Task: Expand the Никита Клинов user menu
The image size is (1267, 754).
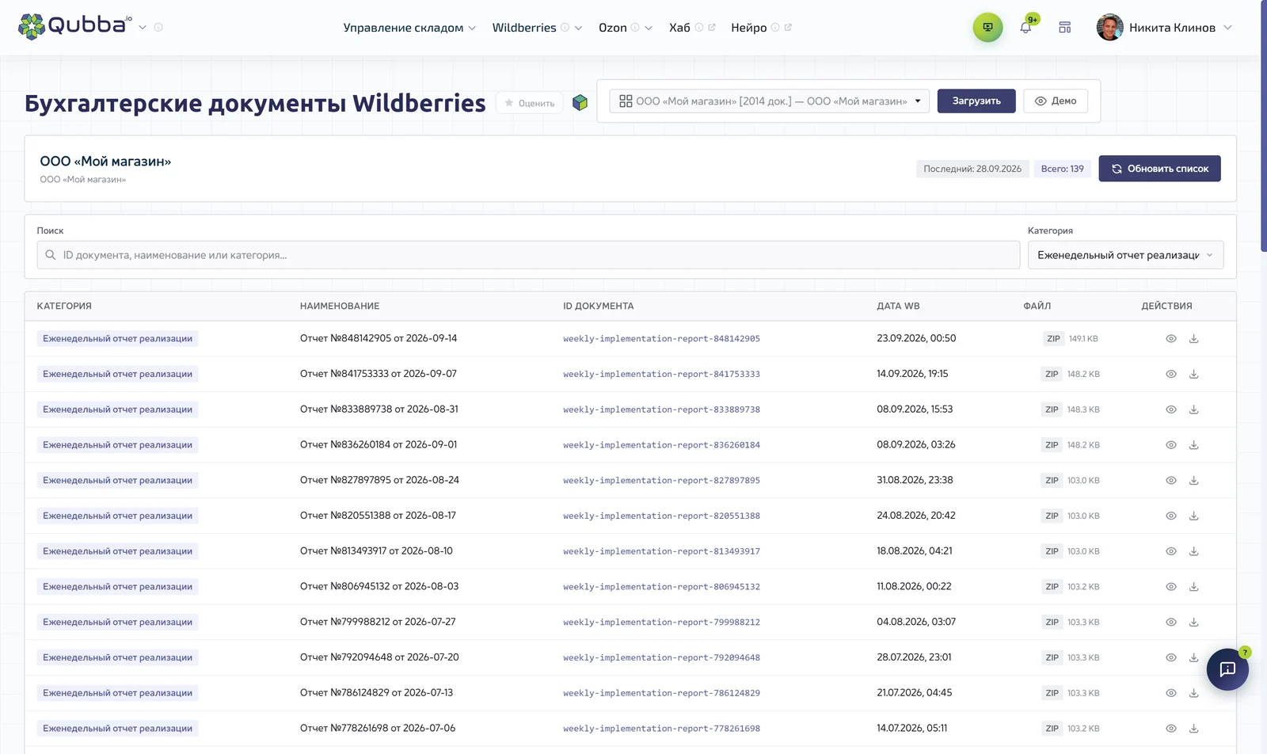Action: click(1164, 28)
